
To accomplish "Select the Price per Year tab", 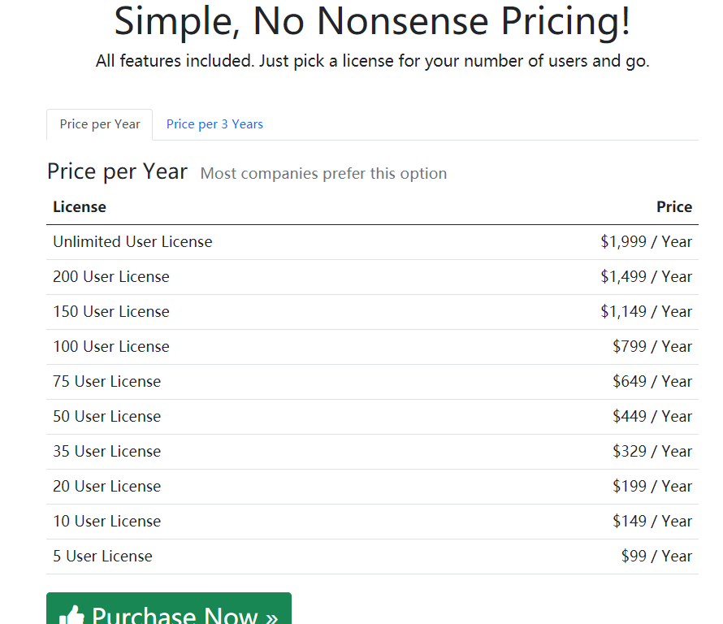I will click(100, 124).
